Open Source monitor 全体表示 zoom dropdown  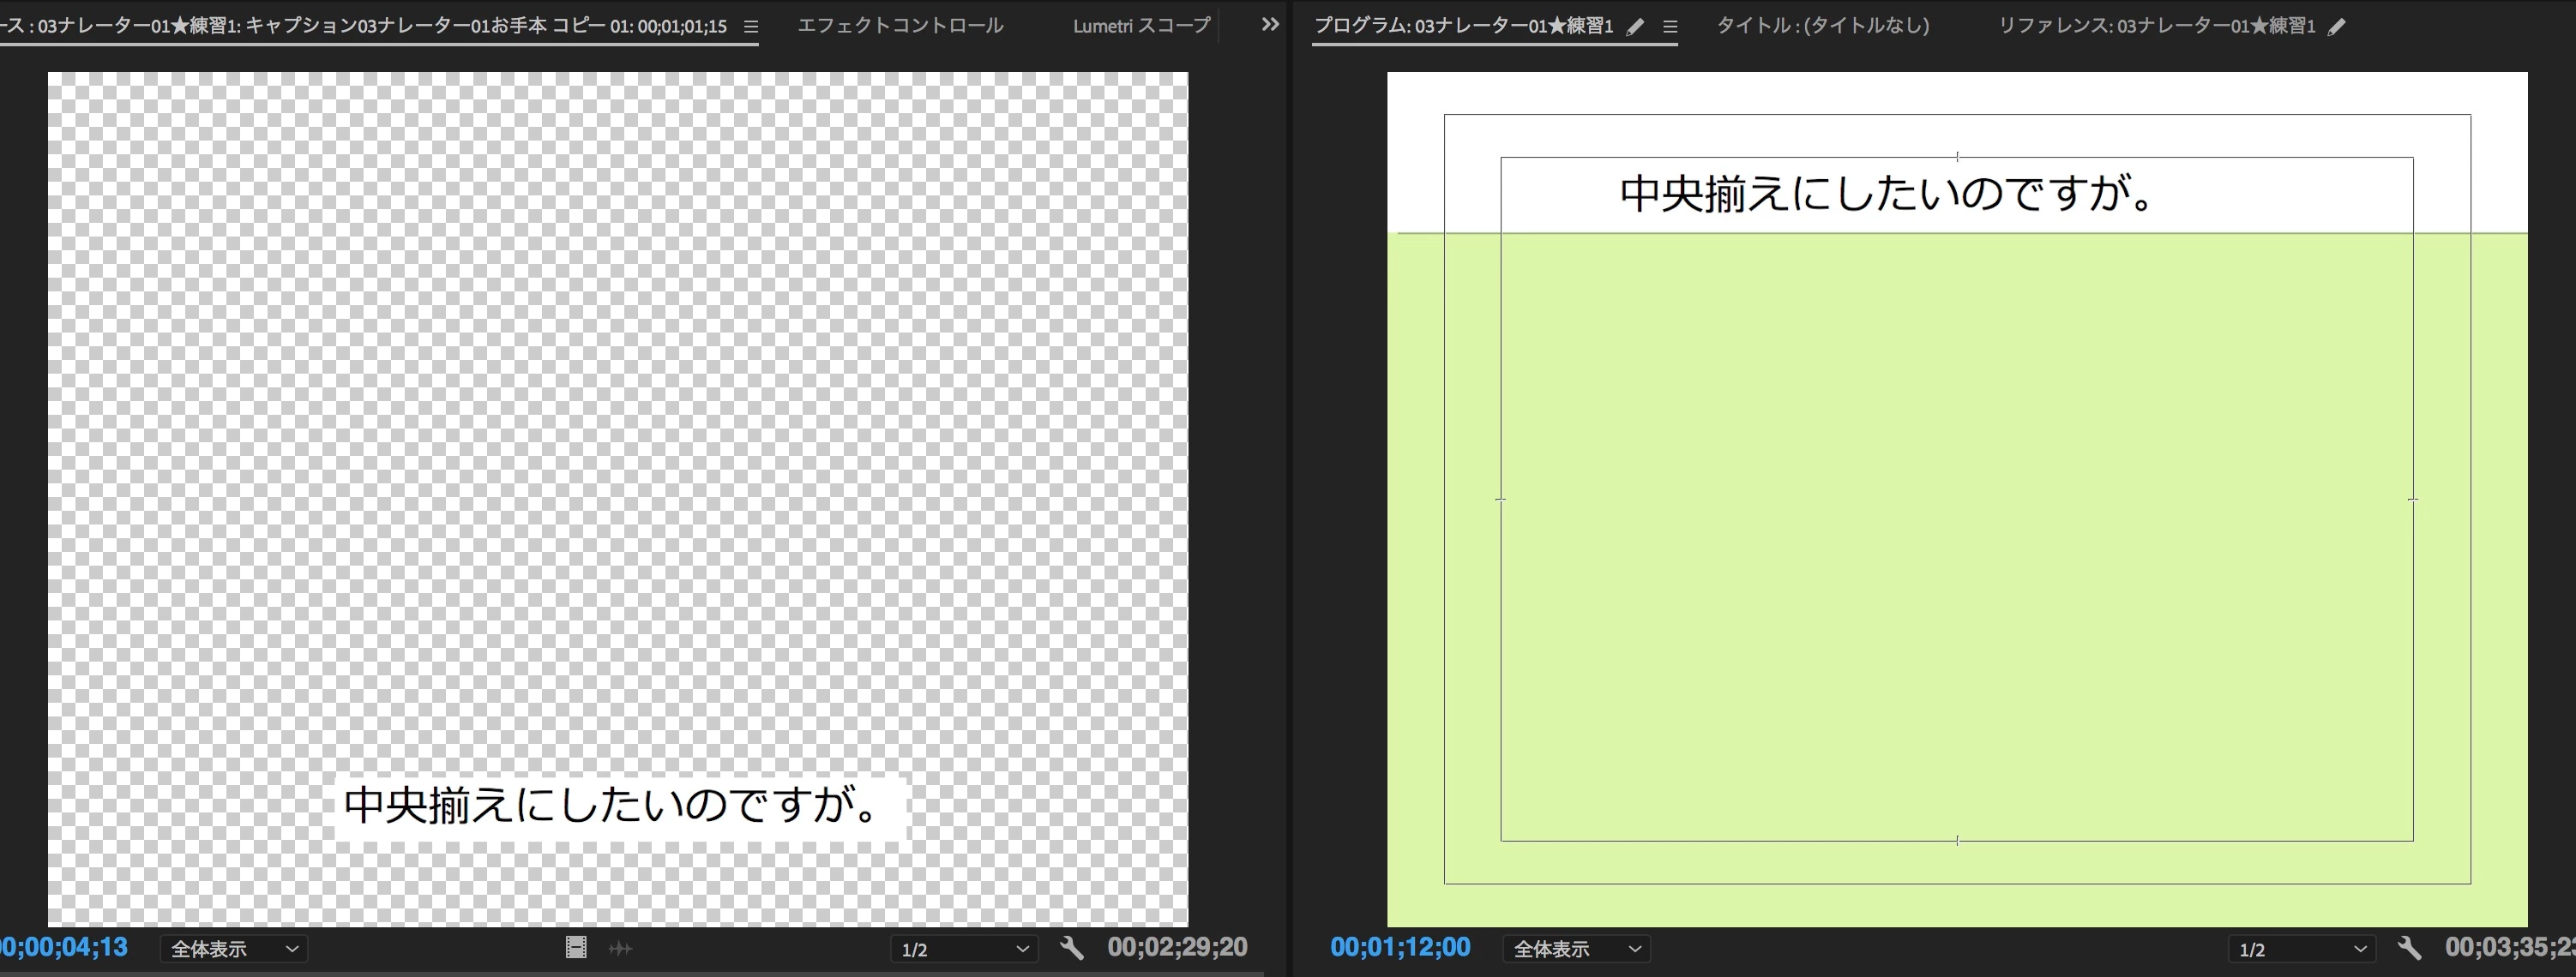(x=234, y=949)
